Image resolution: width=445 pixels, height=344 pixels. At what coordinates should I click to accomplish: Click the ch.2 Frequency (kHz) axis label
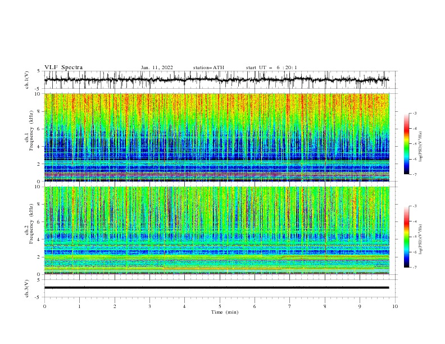pyautogui.click(x=29, y=224)
